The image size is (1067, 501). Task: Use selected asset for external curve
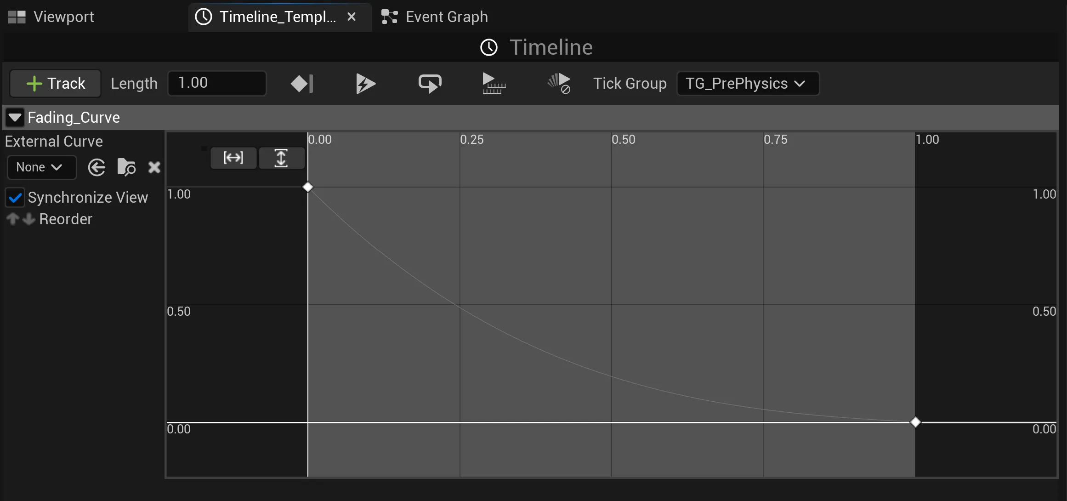point(96,167)
